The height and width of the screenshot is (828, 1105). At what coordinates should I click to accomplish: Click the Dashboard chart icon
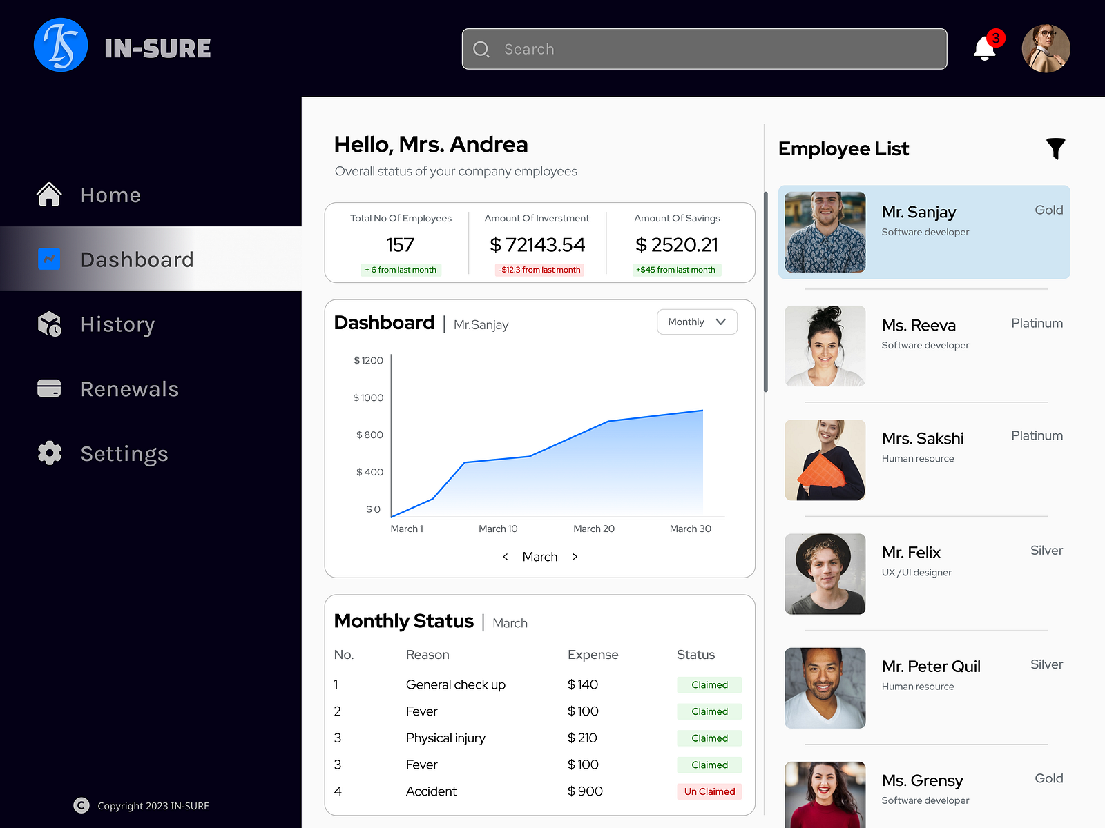pyautogui.click(x=49, y=258)
